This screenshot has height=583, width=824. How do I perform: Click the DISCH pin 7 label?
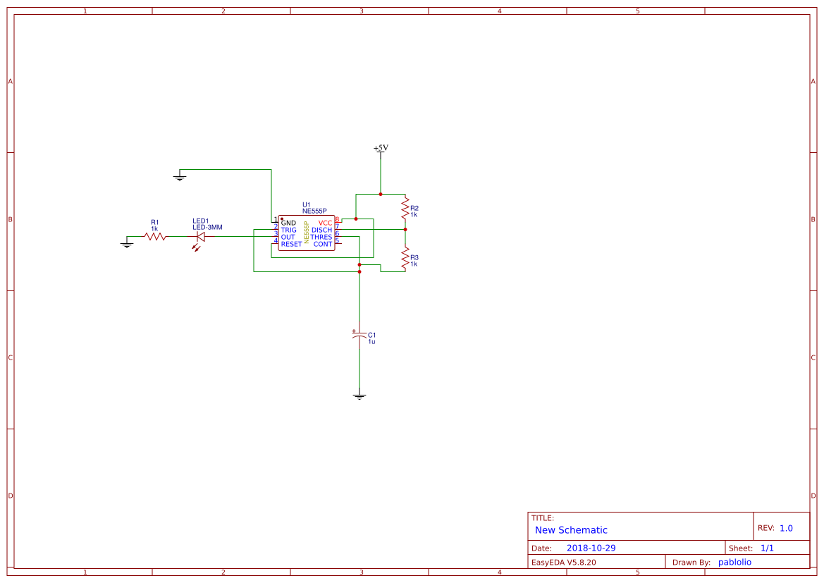point(322,229)
